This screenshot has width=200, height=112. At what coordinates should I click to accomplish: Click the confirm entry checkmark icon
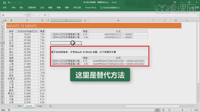(x=39, y=15)
